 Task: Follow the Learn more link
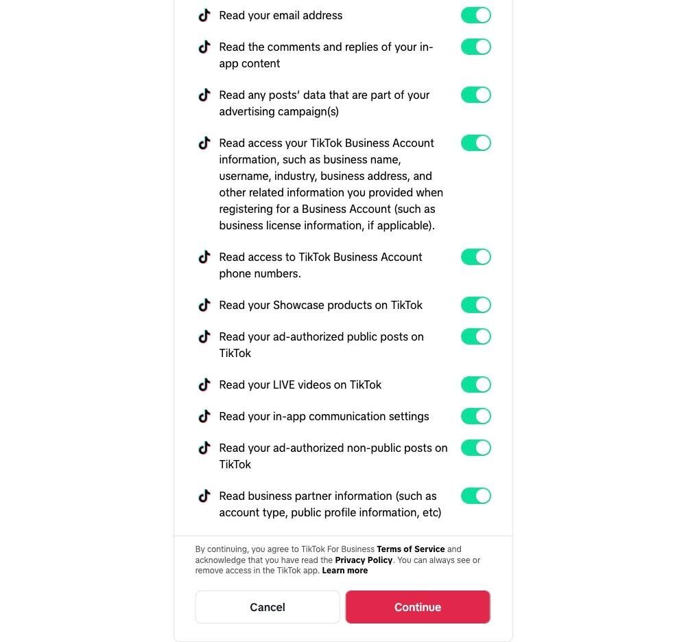[345, 571]
